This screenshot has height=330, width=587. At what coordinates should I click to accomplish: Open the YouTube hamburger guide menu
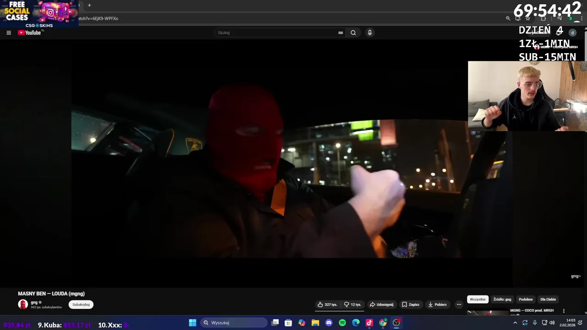pyautogui.click(x=9, y=33)
